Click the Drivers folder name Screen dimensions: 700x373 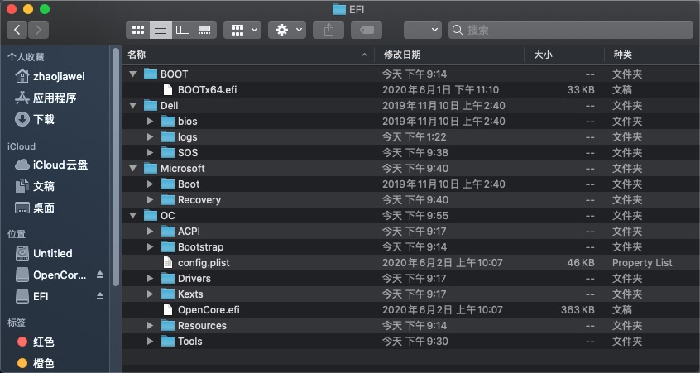coord(194,279)
